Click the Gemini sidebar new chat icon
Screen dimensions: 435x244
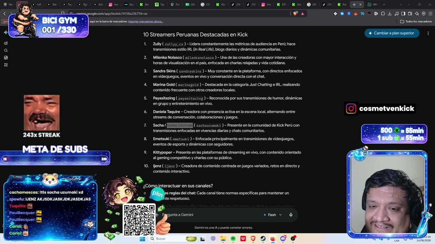tap(6, 43)
